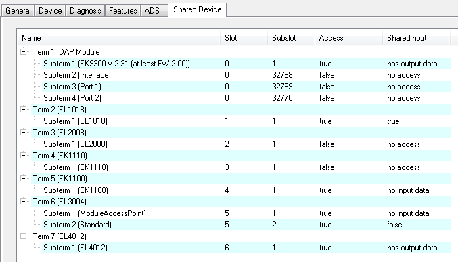Toggle Access value for EL2008 subterm
The width and height of the screenshot is (458, 262).
pos(327,144)
